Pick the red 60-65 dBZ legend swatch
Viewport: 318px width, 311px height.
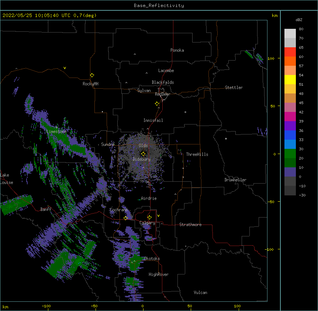click(x=290, y=52)
